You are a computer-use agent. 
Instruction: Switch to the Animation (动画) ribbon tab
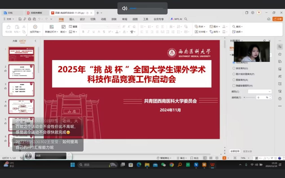click(x=104, y=19)
